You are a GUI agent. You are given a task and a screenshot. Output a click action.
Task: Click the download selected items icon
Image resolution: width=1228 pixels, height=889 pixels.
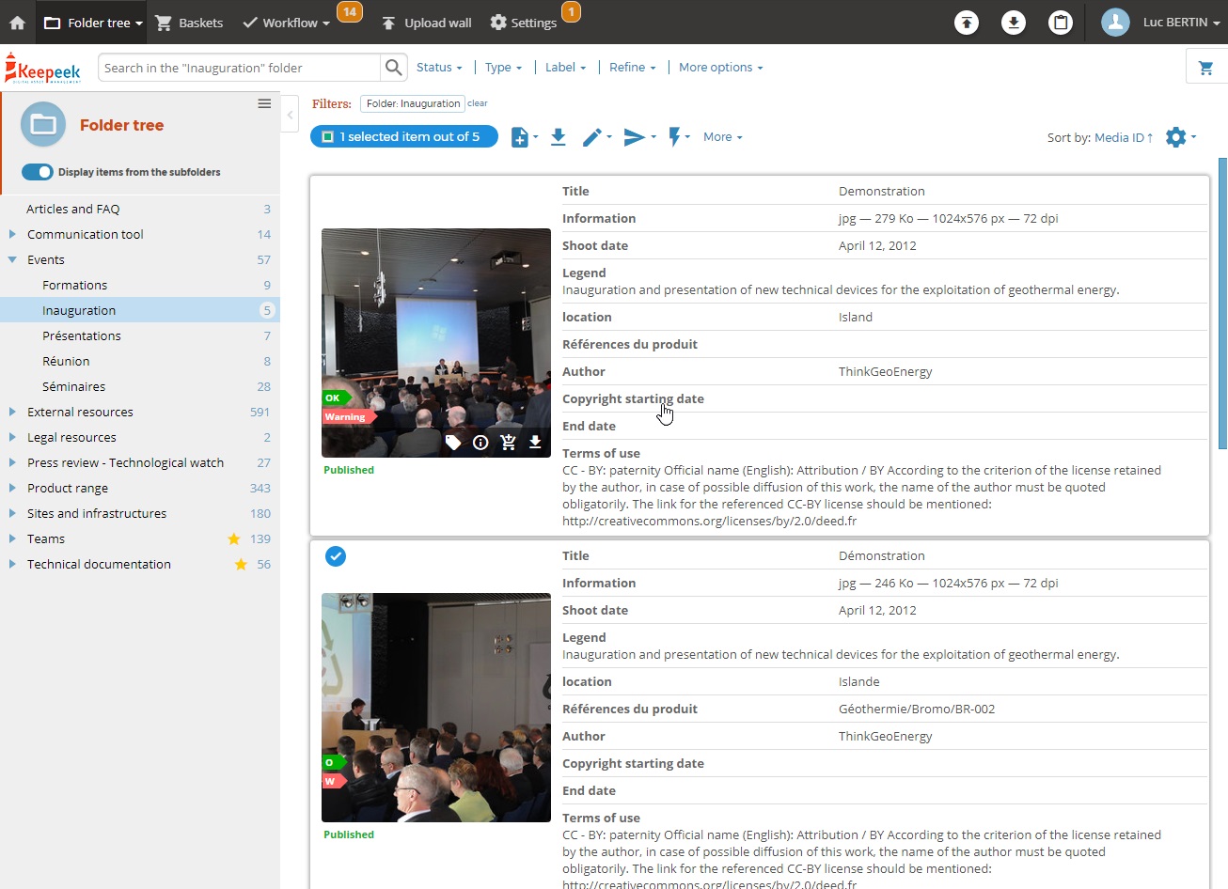(x=558, y=137)
